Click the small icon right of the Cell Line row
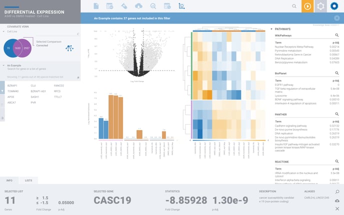Screen dimensions: 344x215 tap(78, 34)
